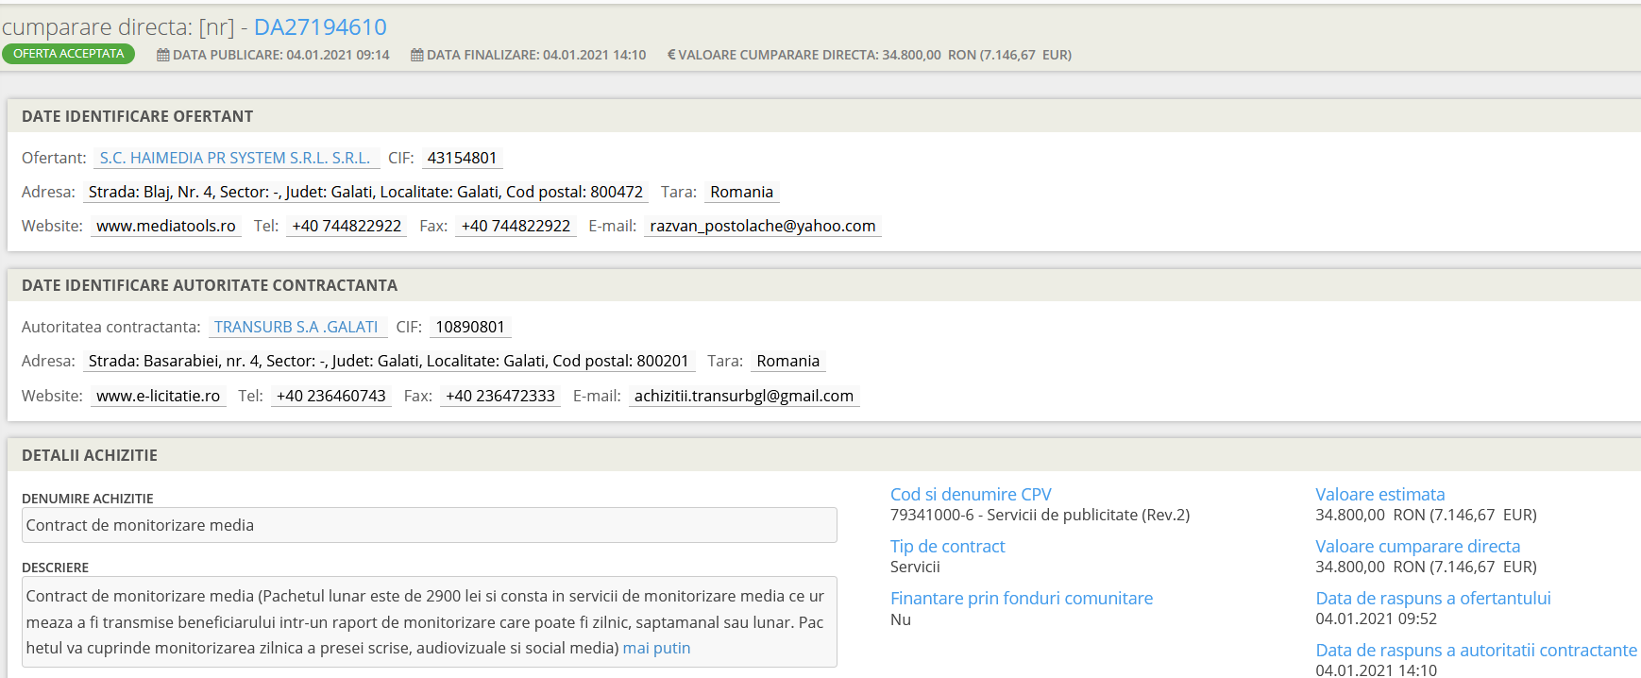This screenshot has height=678, width=1641.
Task: Click the 'Cod si denumire CPV' label
Action: click(x=971, y=494)
